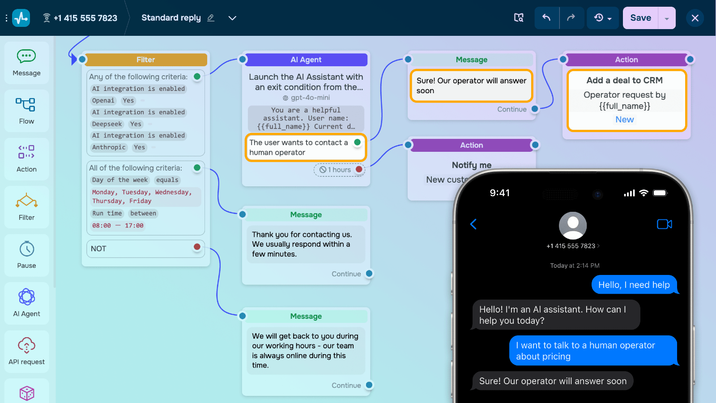The height and width of the screenshot is (403, 716).
Task: Click the Standard reply flow title
Action: tap(171, 18)
